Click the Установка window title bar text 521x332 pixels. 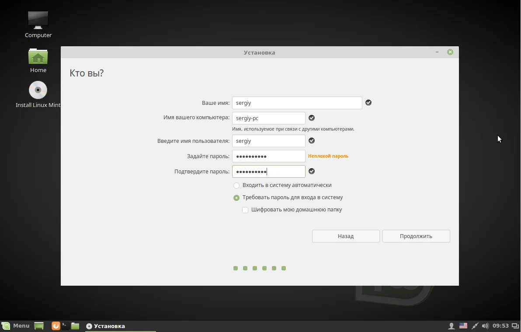click(259, 52)
